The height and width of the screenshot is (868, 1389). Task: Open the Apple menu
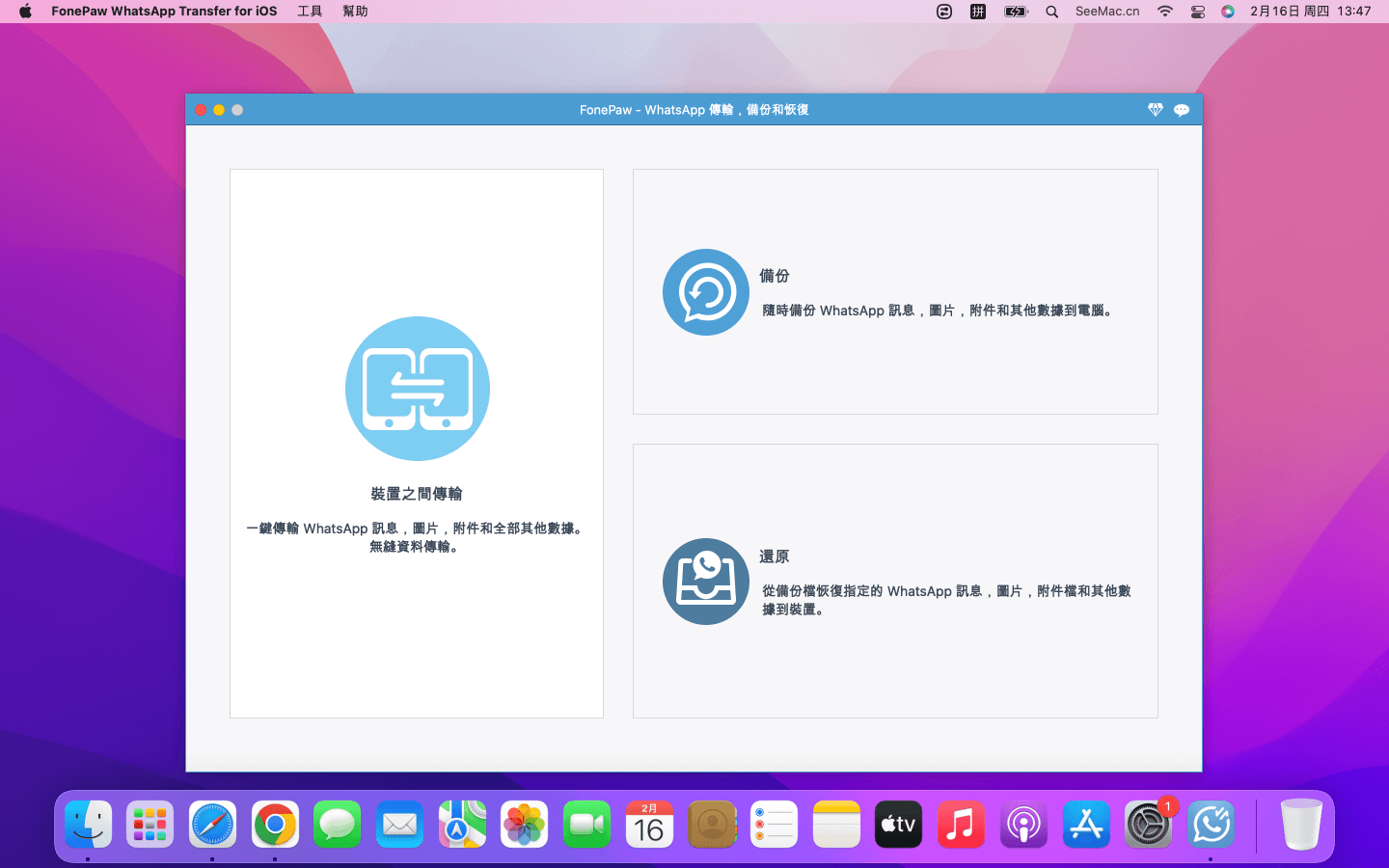(x=25, y=12)
